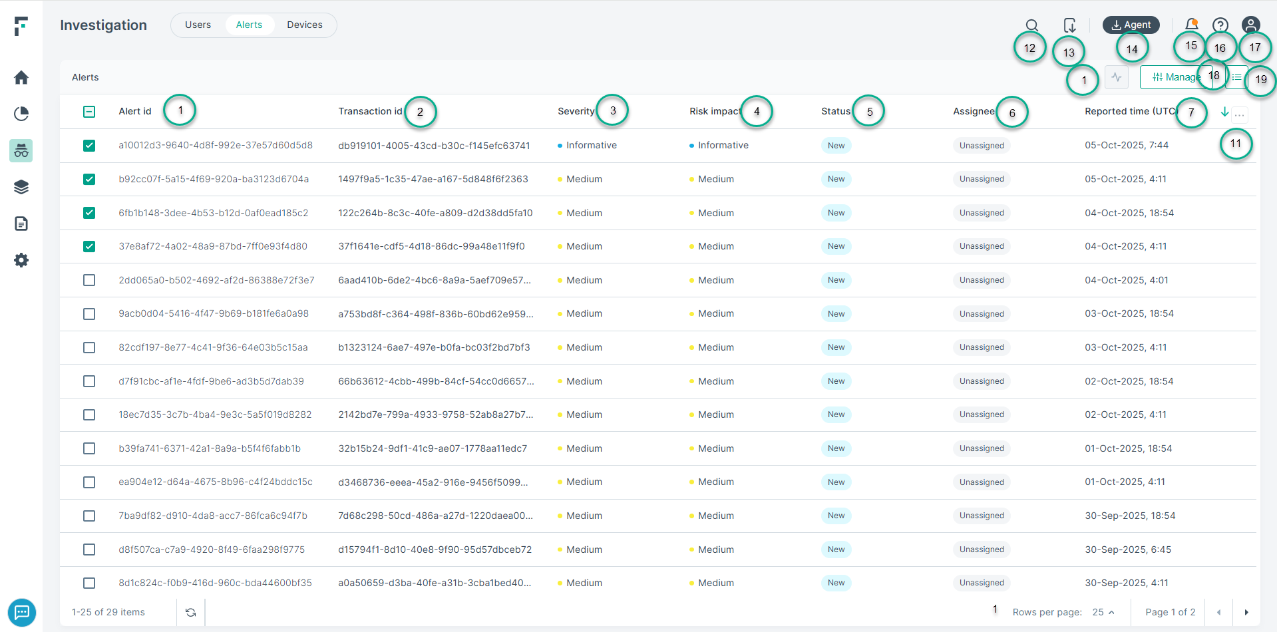Screen dimensions: 1277x632
Task: Open the settings gear in sidebar
Action: 21,260
